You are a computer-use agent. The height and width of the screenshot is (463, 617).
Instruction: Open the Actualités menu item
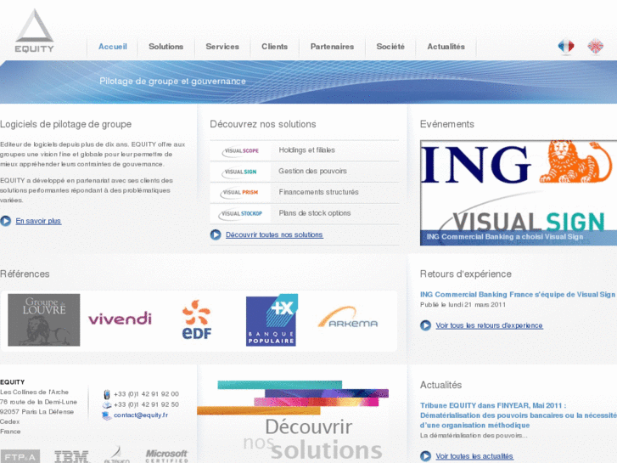(446, 47)
